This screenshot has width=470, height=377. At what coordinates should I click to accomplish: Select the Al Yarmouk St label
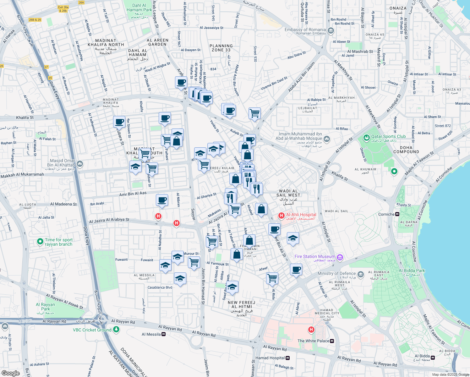click(x=218, y=264)
